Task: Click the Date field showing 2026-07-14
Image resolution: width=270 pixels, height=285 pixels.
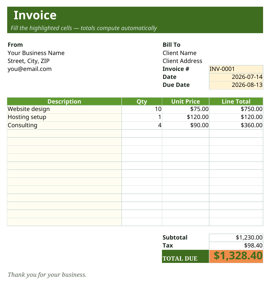Action: click(236, 77)
